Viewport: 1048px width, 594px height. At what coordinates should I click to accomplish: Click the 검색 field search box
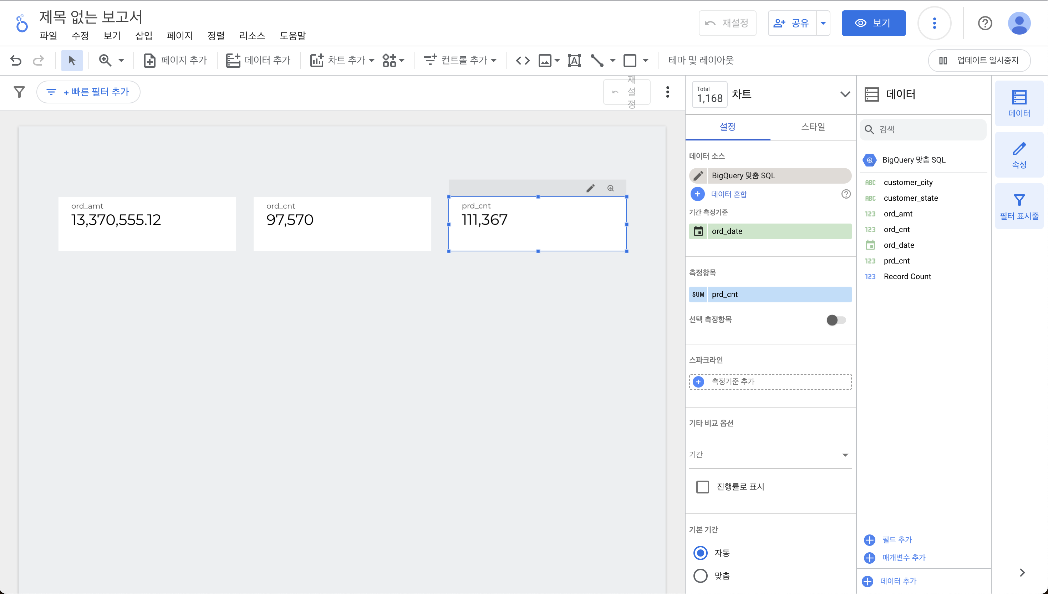(x=923, y=129)
